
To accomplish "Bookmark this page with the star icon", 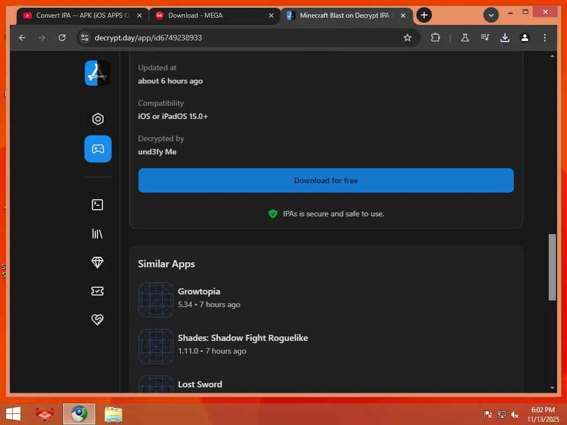I will [x=408, y=38].
